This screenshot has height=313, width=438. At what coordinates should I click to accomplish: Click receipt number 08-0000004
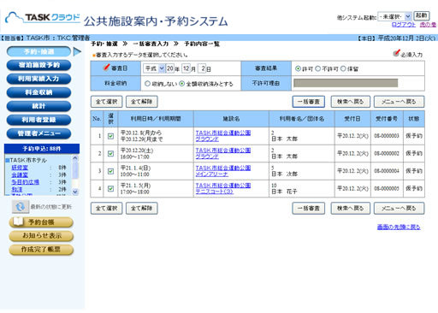(387, 171)
